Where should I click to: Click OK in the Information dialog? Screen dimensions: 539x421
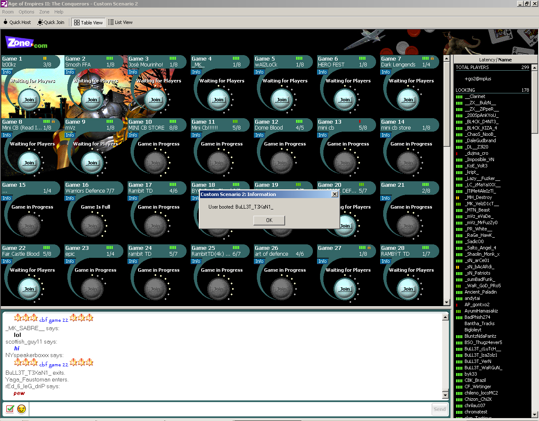pos(269,220)
